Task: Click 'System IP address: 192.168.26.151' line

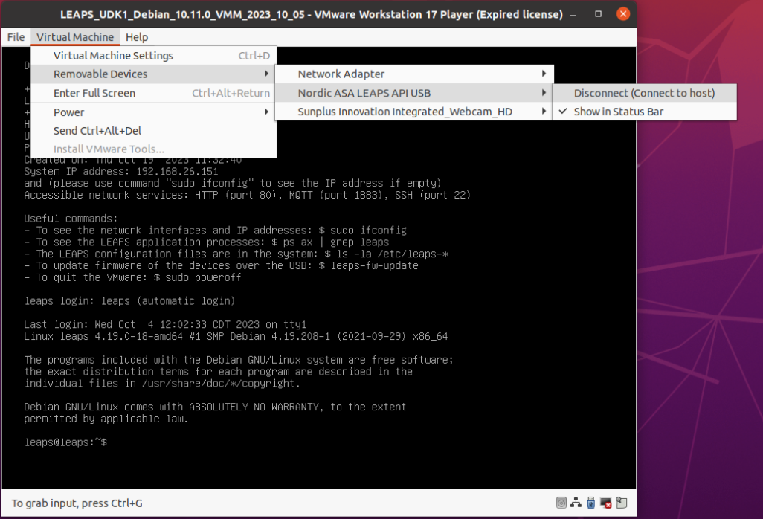Action: [x=121, y=171]
